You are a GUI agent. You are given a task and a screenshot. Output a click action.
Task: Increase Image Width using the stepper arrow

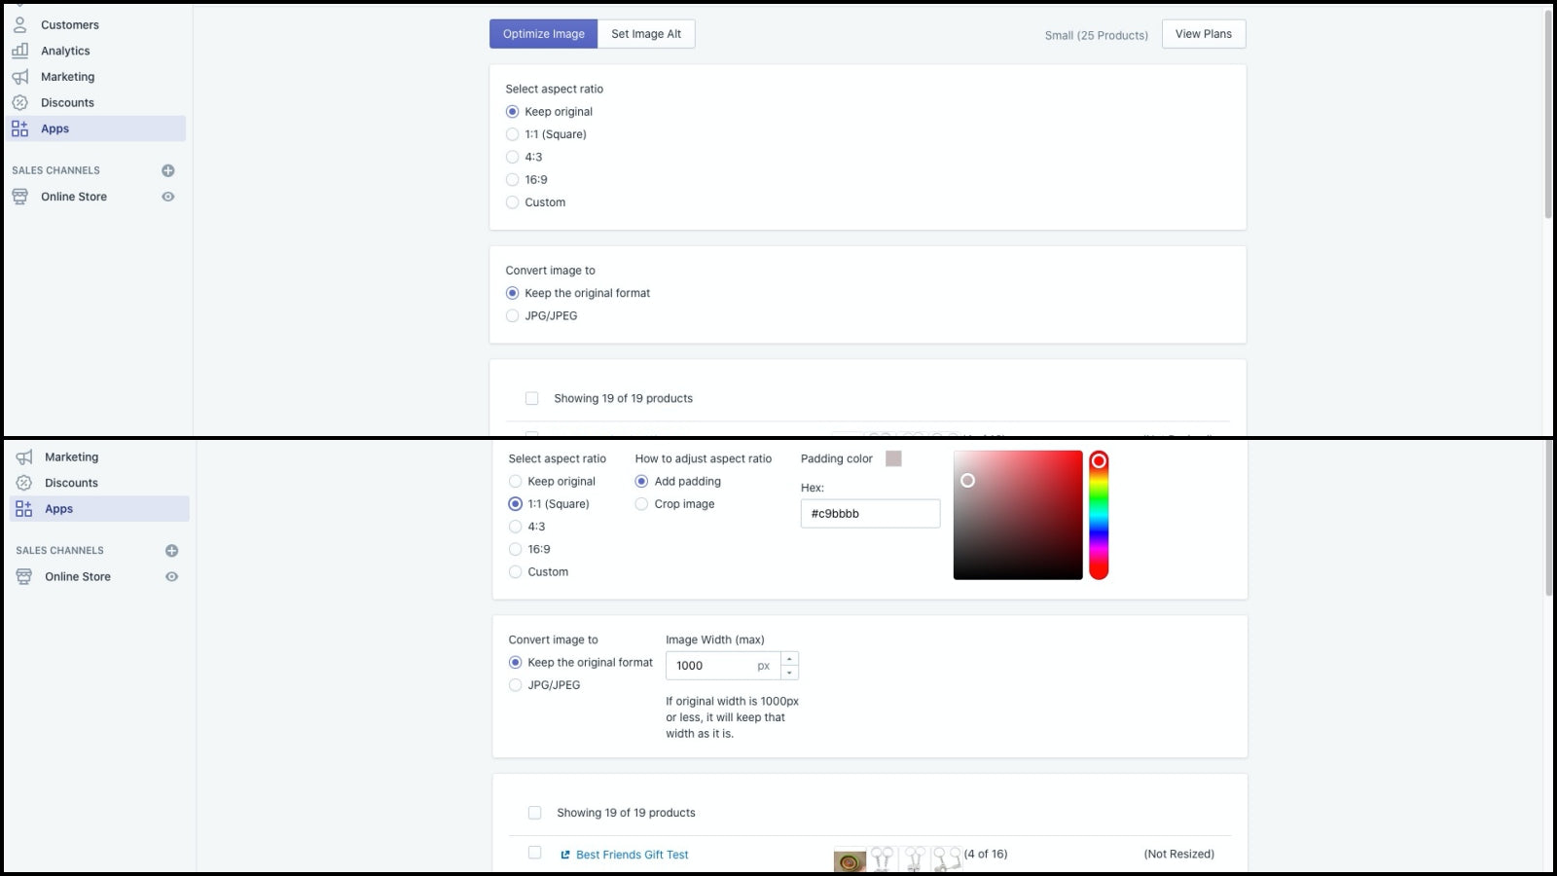789,660
